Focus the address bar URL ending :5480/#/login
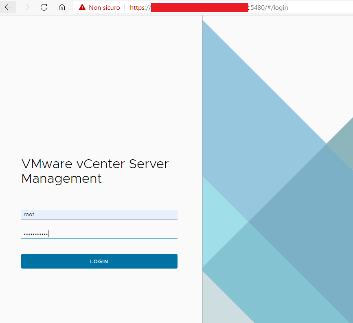353x323 pixels. (x=209, y=8)
